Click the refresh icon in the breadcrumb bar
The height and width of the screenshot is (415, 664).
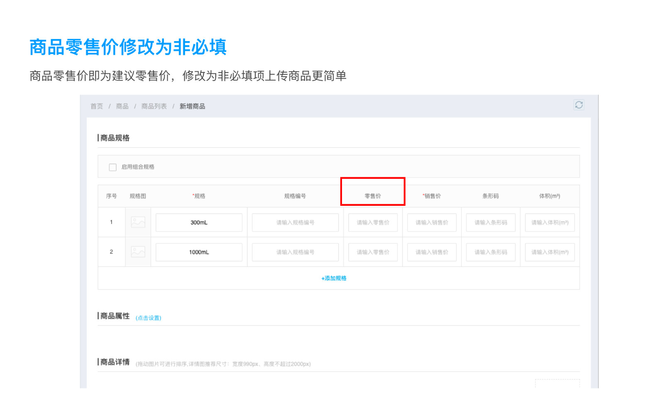pos(579,105)
